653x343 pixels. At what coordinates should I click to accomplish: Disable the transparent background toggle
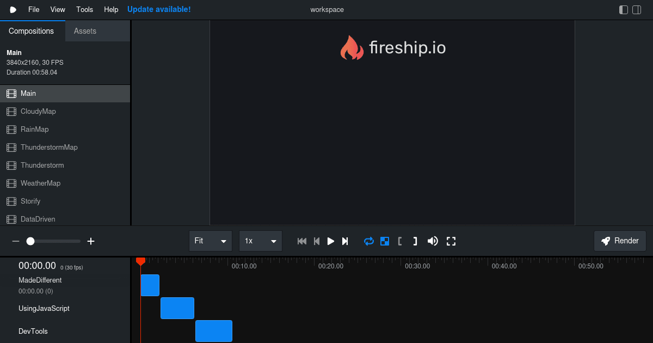(x=385, y=241)
